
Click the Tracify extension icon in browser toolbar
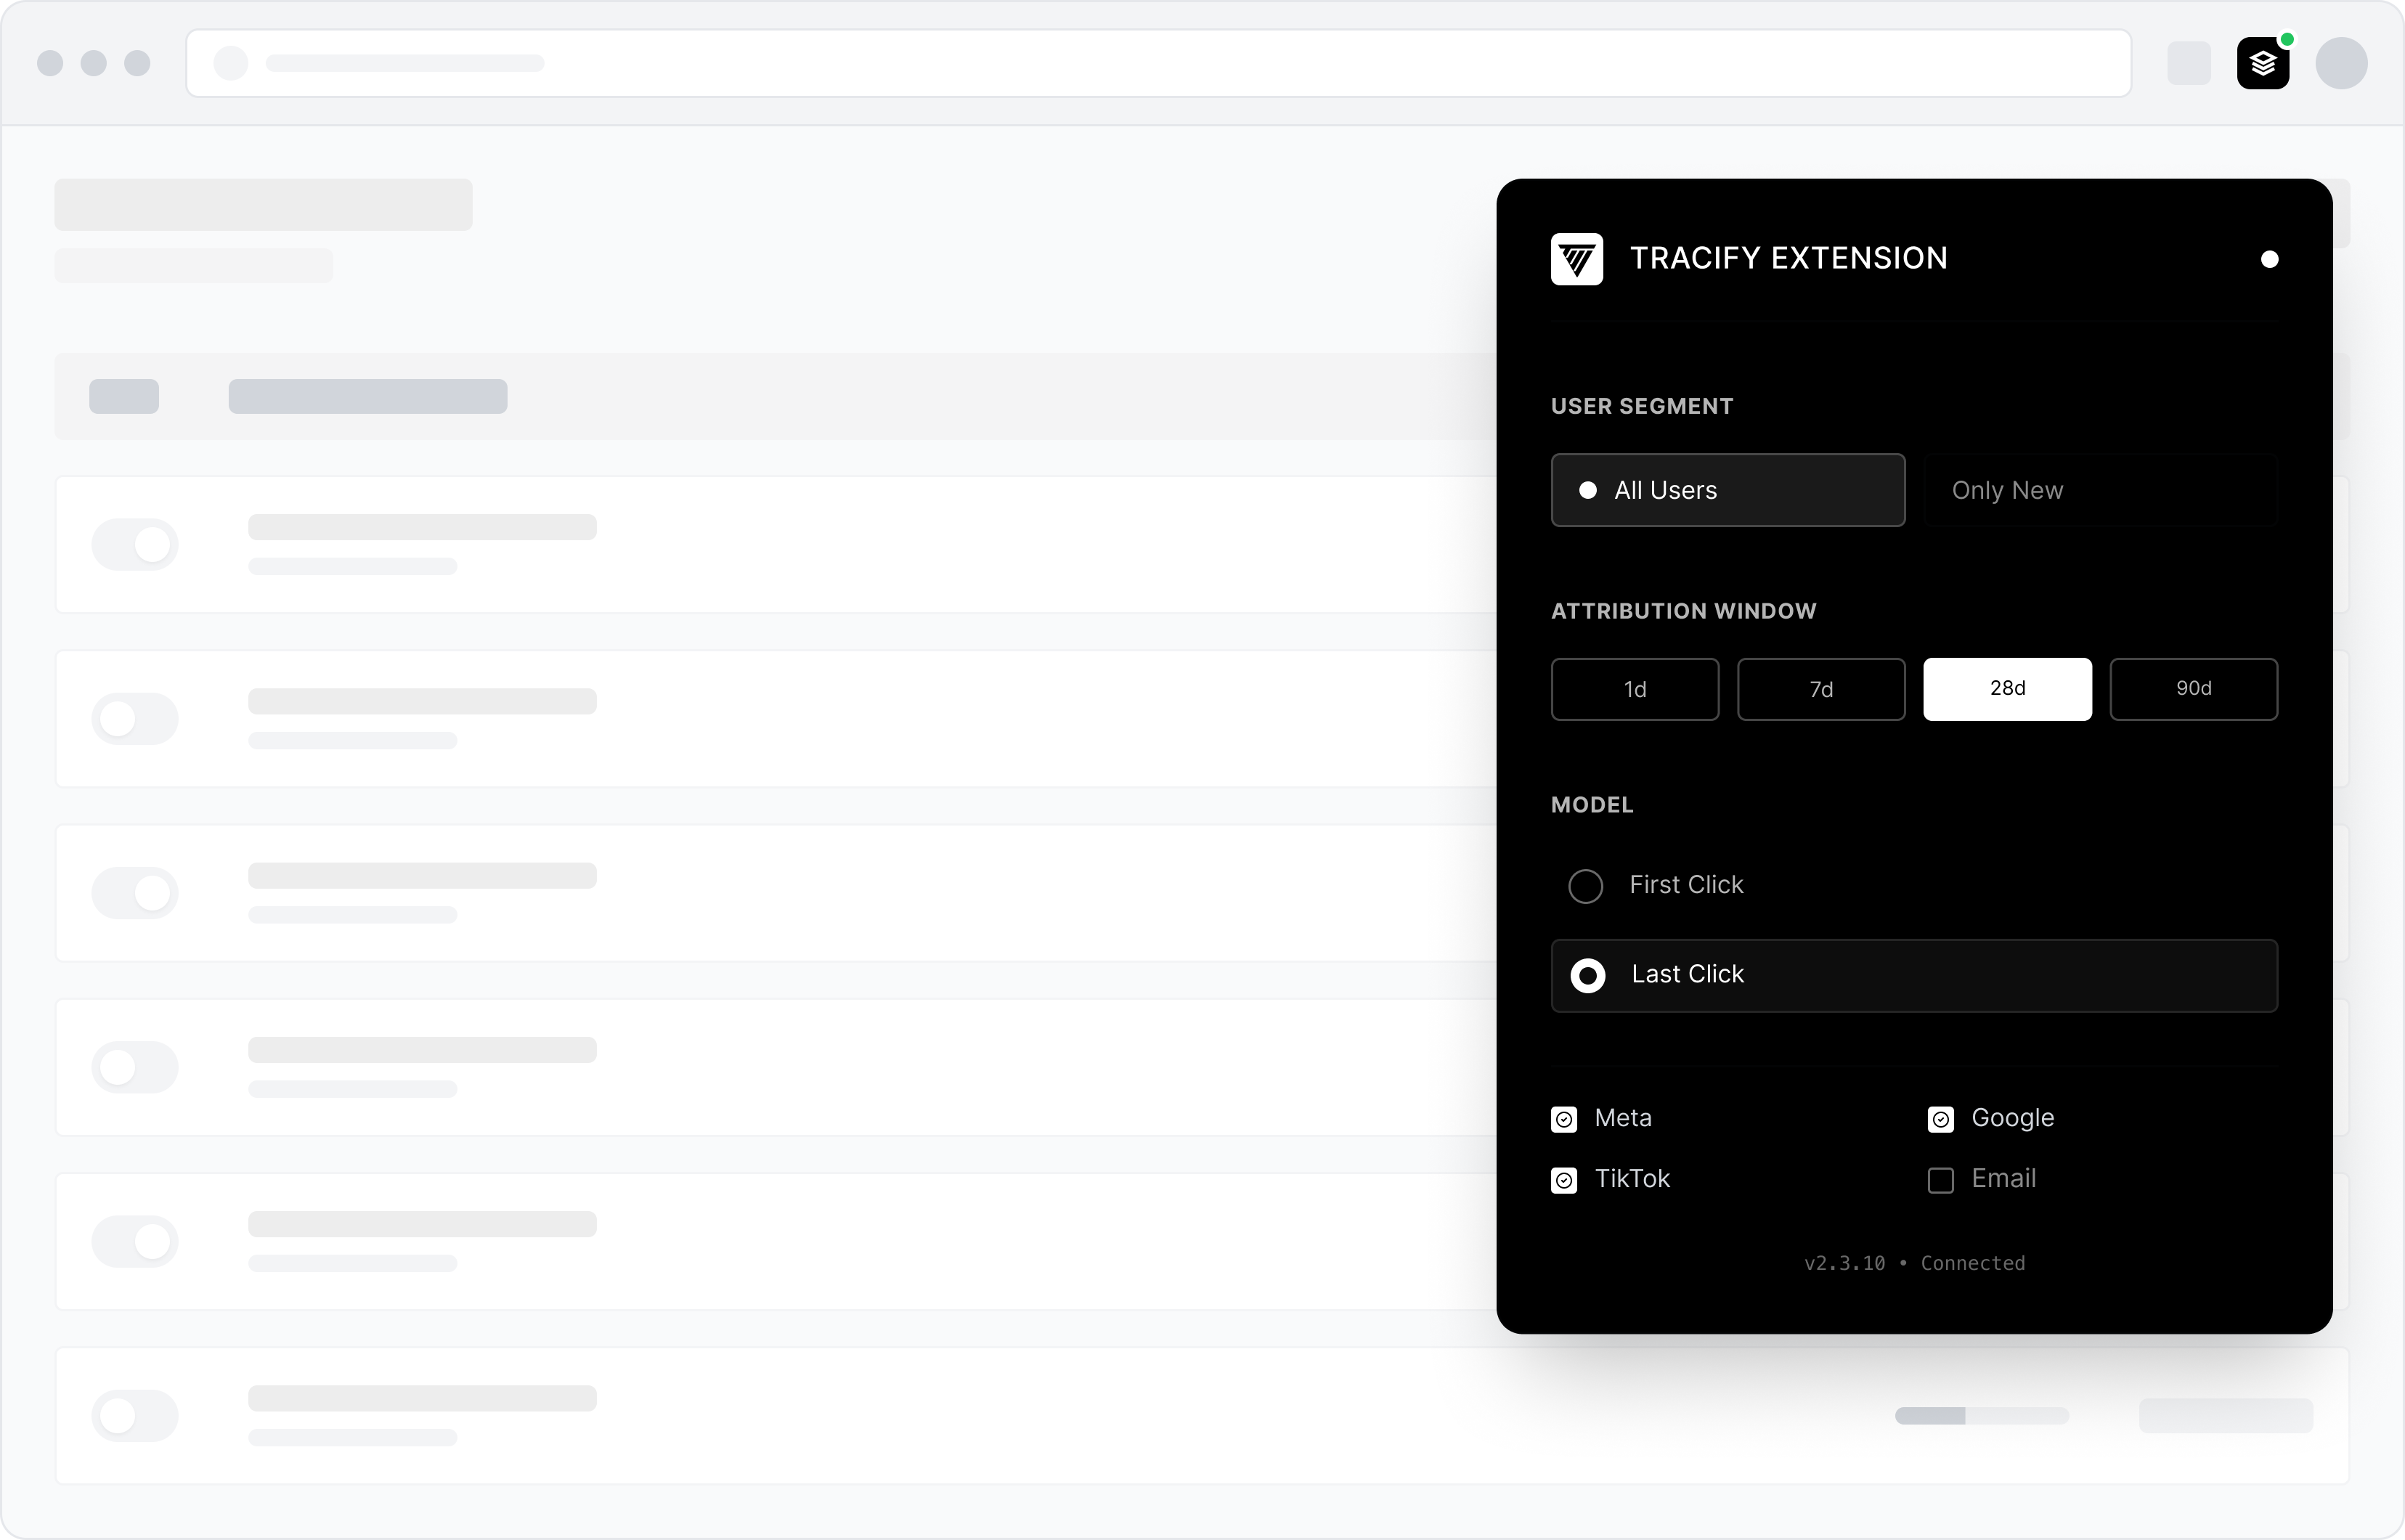click(2262, 63)
